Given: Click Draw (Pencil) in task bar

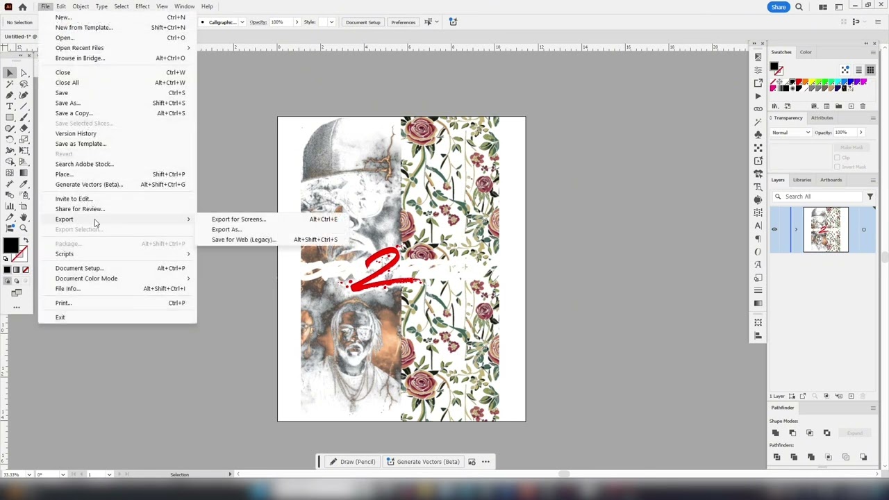Looking at the screenshot, I should pos(352,462).
